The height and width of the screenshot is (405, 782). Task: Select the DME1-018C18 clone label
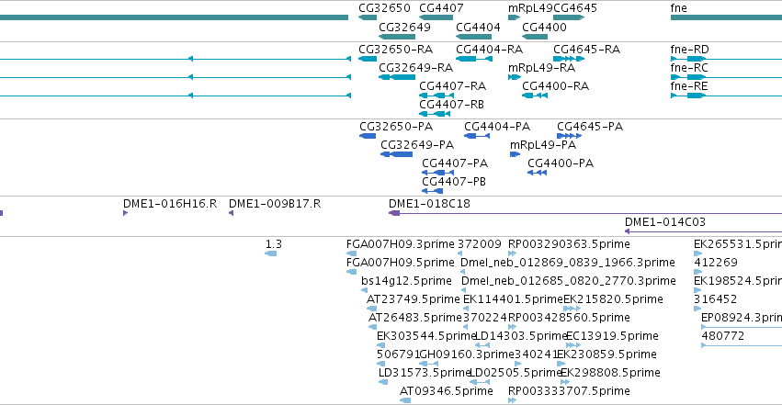coord(429,204)
